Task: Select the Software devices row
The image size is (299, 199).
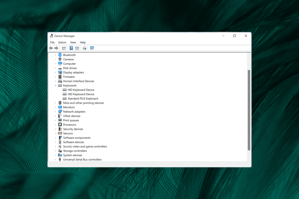Action: tap(74, 142)
